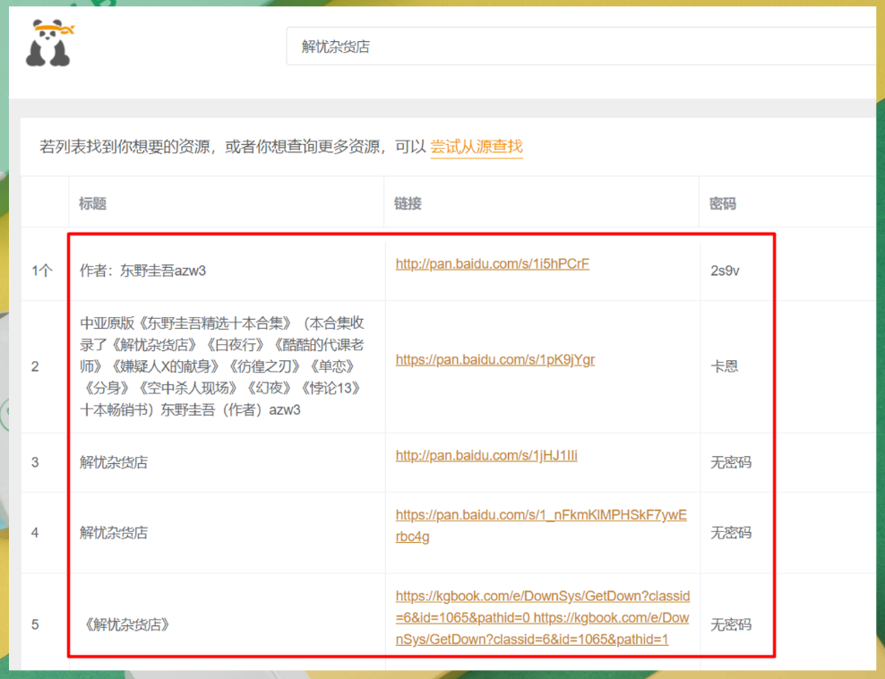Select the row number 3
This screenshot has height=679, width=885.
pyautogui.click(x=35, y=462)
